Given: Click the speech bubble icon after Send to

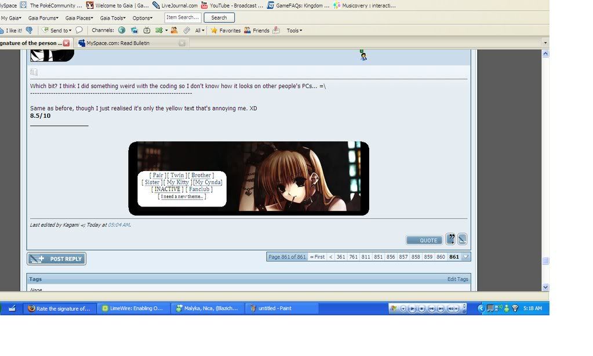Looking at the screenshot, I should pyautogui.click(x=79, y=30).
